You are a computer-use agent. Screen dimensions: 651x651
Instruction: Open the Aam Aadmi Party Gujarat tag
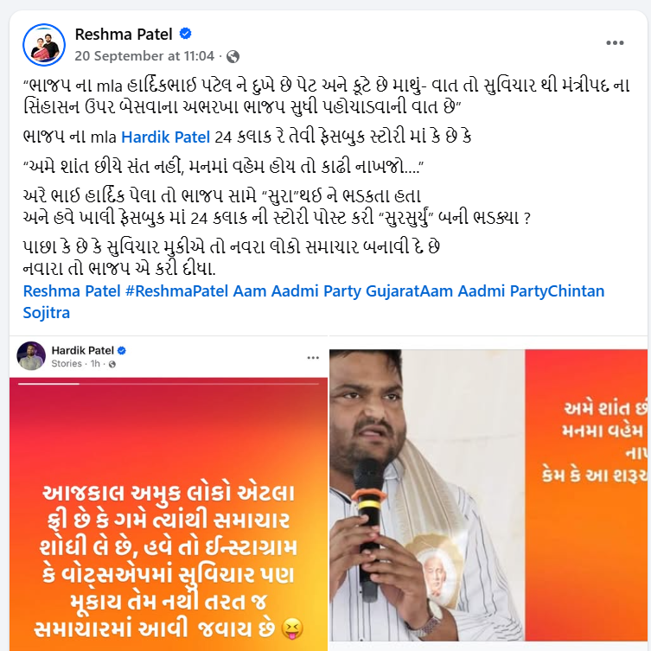(x=326, y=291)
